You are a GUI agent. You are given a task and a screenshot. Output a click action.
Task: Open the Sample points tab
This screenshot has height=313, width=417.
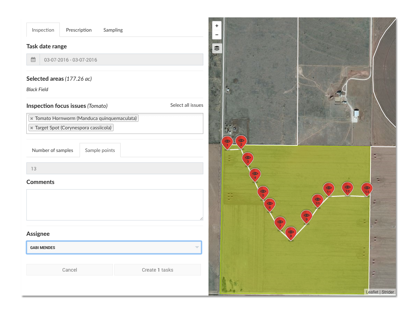pyautogui.click(x=100, y=150)
